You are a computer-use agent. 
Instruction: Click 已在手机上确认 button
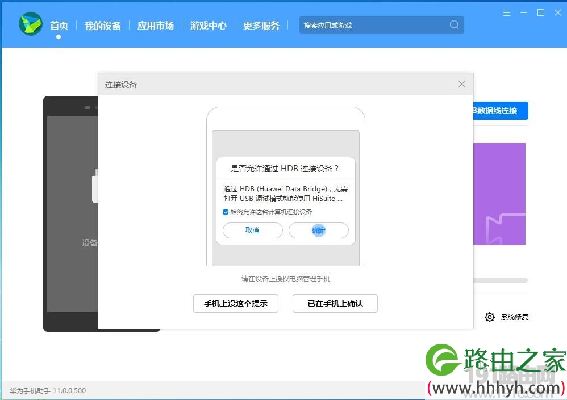tap(335, 304)
